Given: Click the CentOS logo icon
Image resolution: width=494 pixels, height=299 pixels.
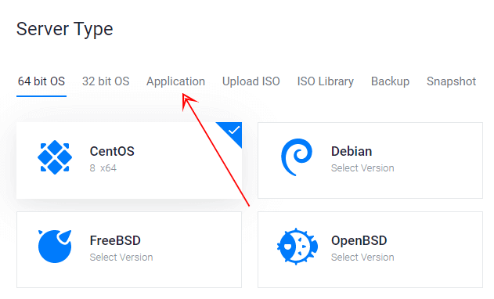Looking at the screenshot, I should click(x=55, y=157).
